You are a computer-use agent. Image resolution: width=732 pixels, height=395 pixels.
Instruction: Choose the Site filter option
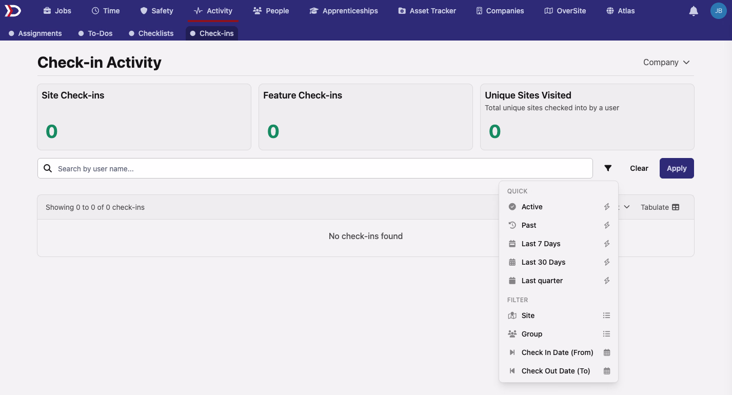(559, 315)
